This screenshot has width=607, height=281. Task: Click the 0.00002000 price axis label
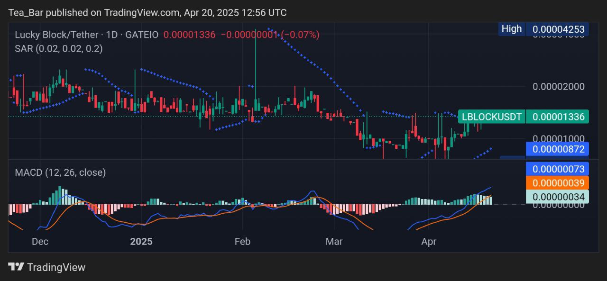tap(558, 87)
